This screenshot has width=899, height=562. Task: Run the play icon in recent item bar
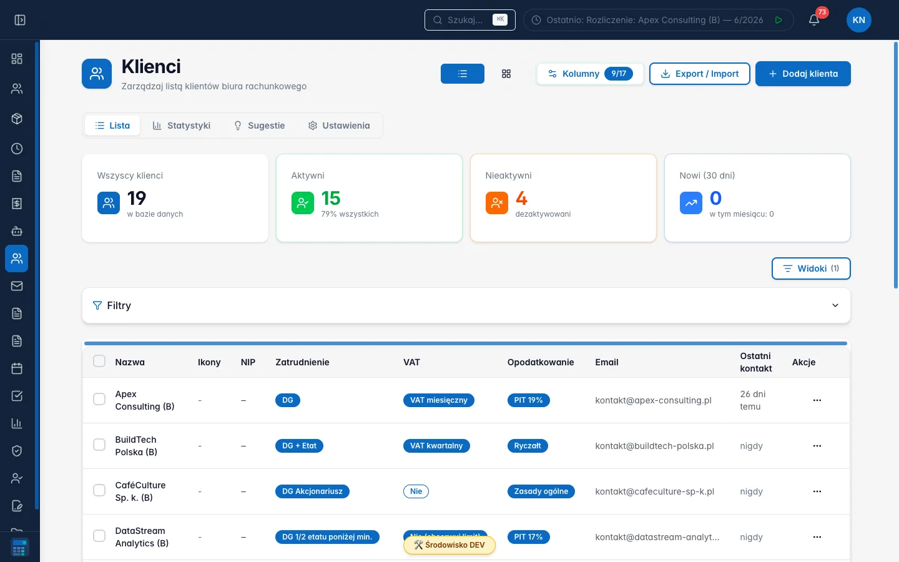tap(779, 20)
